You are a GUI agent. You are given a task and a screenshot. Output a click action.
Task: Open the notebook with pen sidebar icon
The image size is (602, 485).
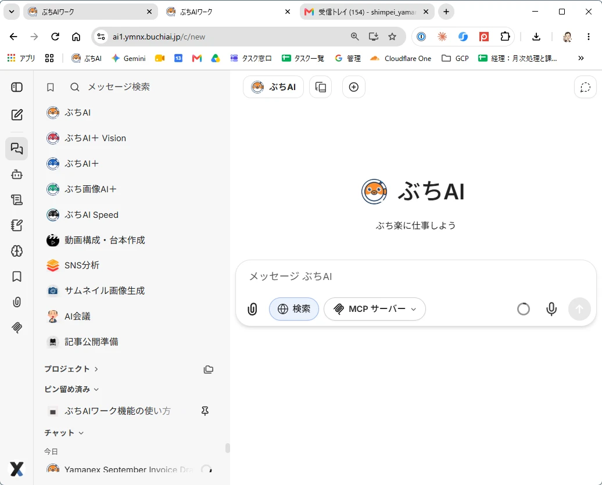[16, 225]
